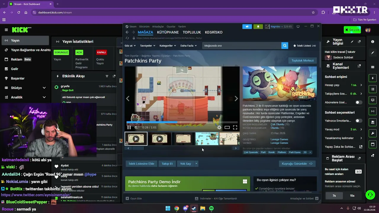
Task: Click the lightning bolt icon in right rail
Action: point(372,78)
